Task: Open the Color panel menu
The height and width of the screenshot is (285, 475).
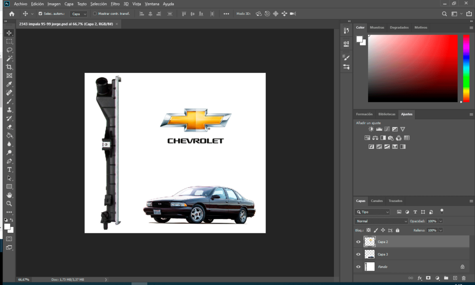Action: click(471, 28)
